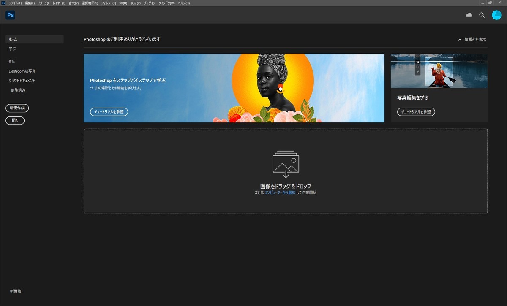The height and width of the screenshot is (306, 507).
Task: Click the 新規作成 button
Action: pyautogui.click(x=17, y=108)
